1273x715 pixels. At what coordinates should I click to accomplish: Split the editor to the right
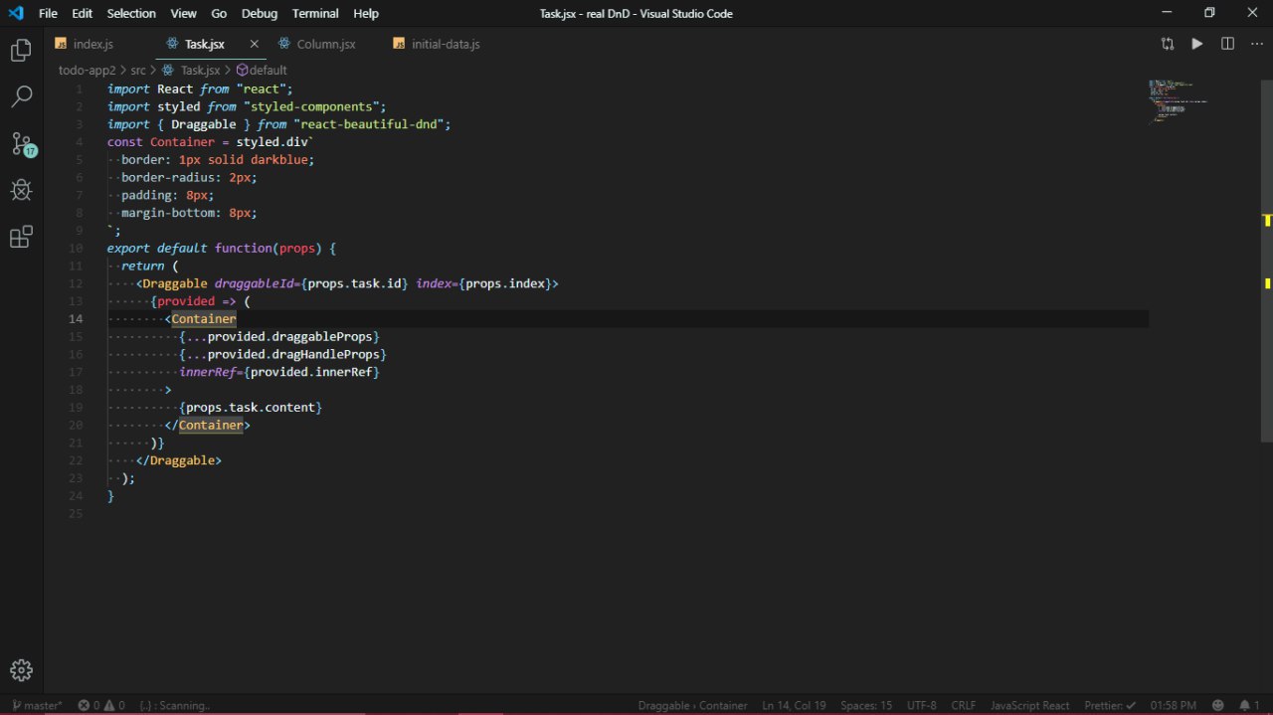tap(1227, 44)
